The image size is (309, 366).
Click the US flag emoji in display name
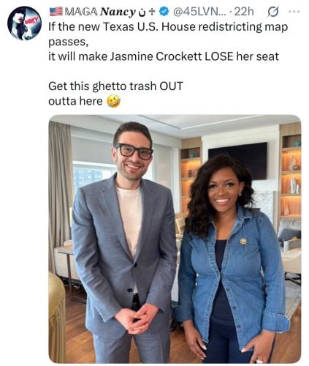point(56,12)
